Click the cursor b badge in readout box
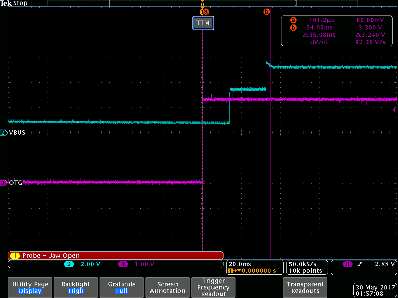The image size is (398, 298). (x=293, y=28)
